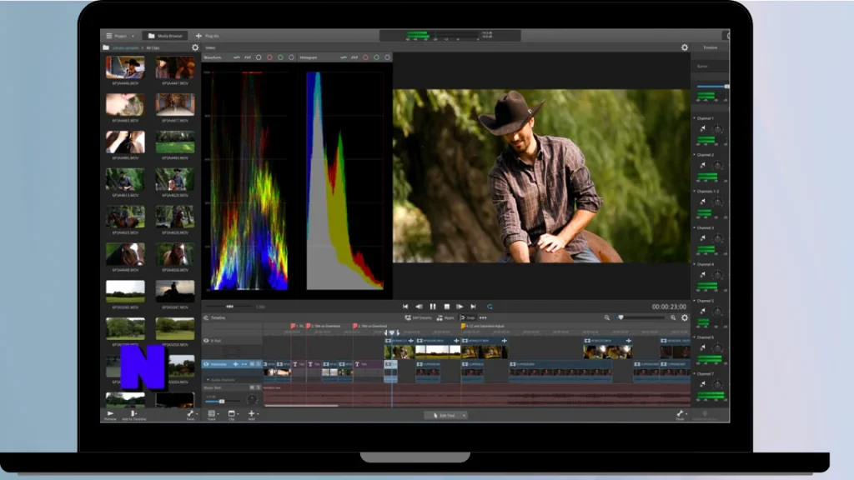The height and width of the screenshot is (480, 854).
Task: Open timeline settings gear
Action: pos(685,317)
